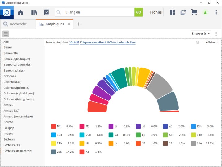Open the shopping cart icon
This screenshot has width=222, height=167.
(194, 12)
